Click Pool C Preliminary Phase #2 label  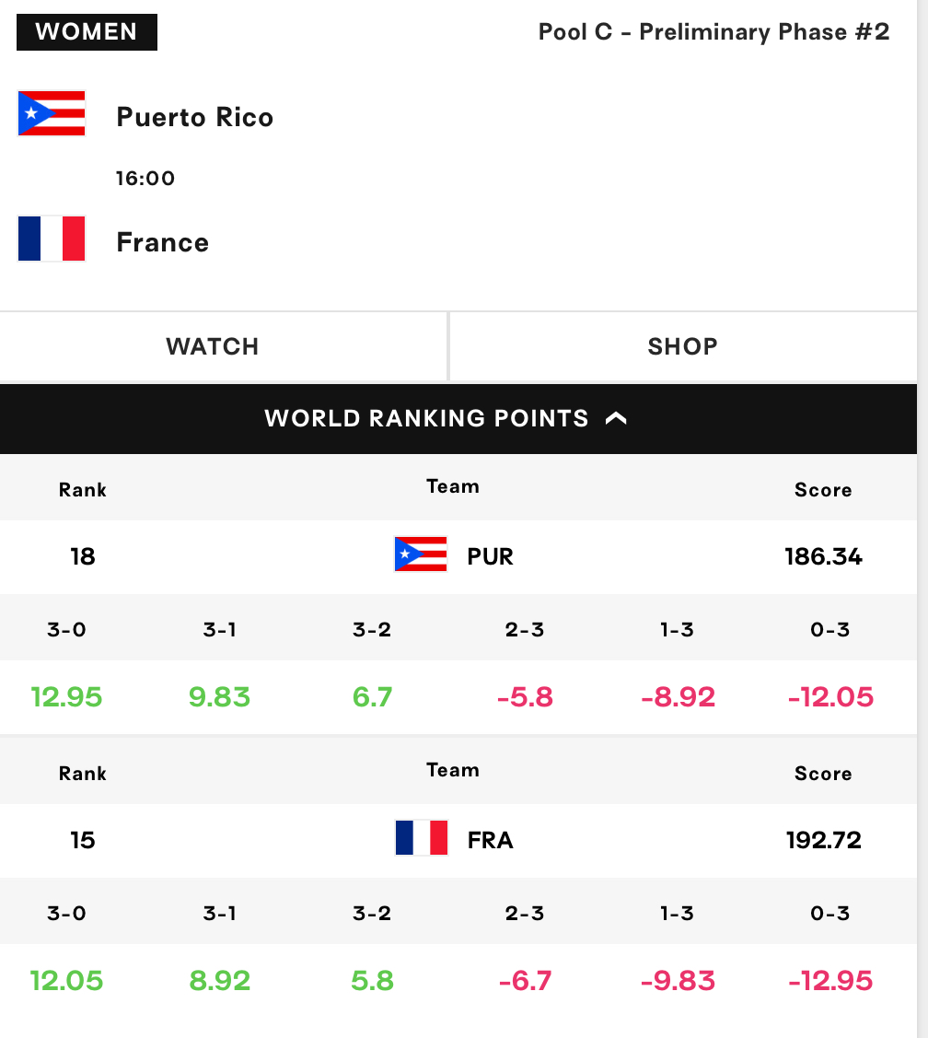point(713,31)
